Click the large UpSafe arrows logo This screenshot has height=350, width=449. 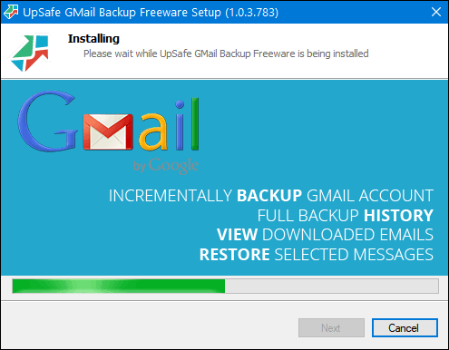(30, 53)
